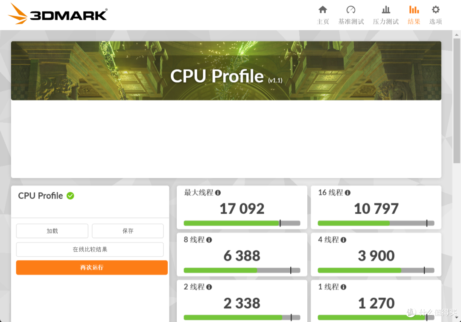Viewport: 461px width, 322px height.
Task: Click the 1 270 score value
Action: coord(376,303)
